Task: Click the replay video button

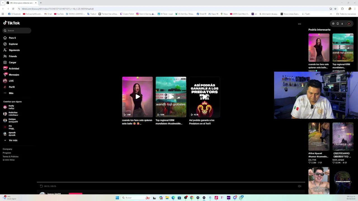Action: (x=41, y=186)
